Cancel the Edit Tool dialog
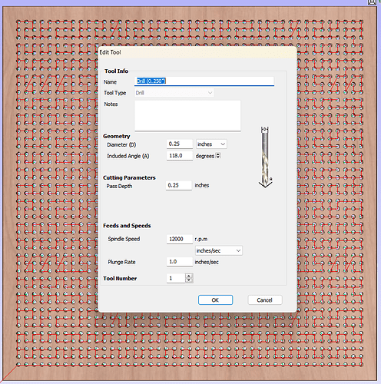This screenshot has height=384, width=381. click(265, 300)
